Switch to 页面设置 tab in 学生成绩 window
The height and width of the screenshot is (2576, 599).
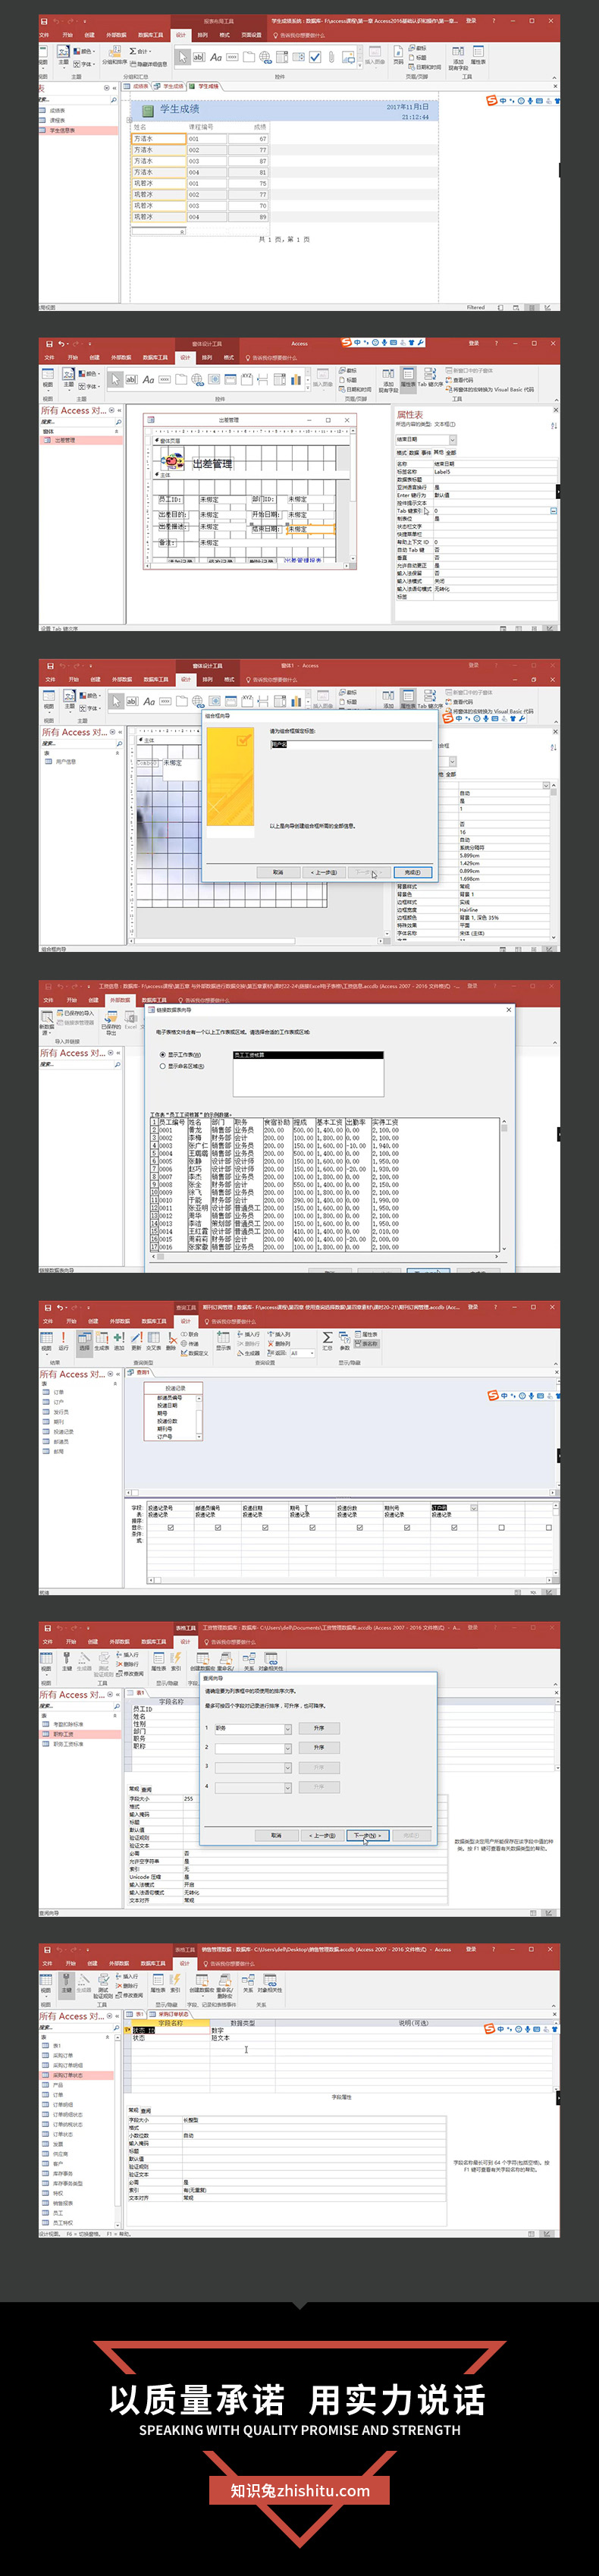(251, 35)
